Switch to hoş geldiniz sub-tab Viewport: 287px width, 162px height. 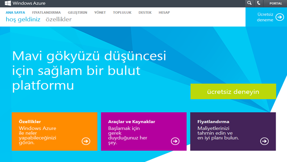[x=23, y=19]
